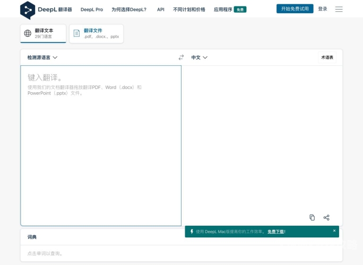Open the API menu item
Screen dimensions: 363x265
pos(161,10)
